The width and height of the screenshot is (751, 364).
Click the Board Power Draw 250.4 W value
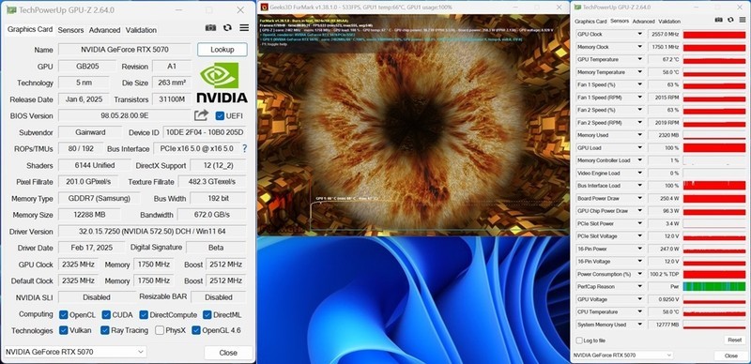(x=664, y=198)
